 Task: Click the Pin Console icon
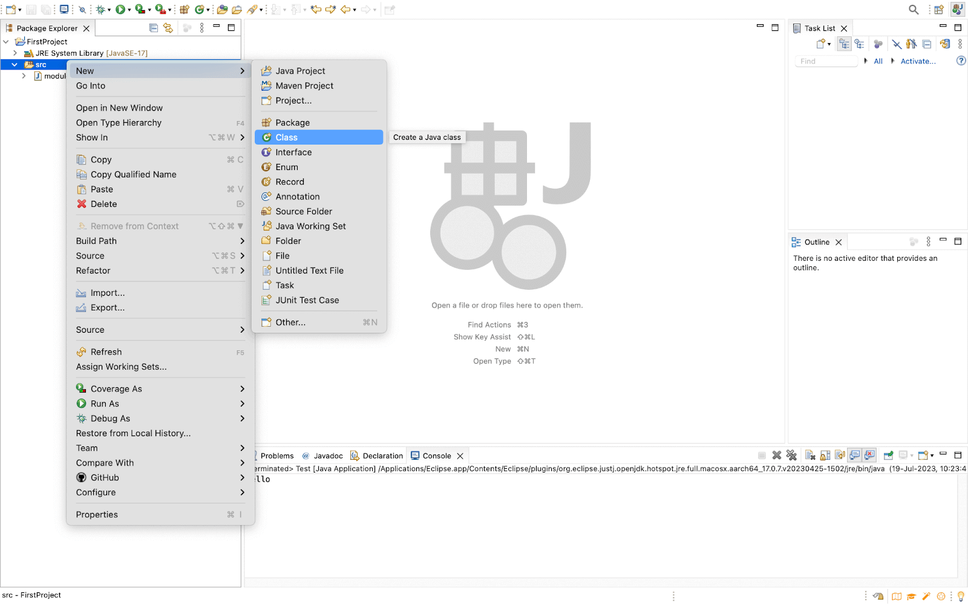[888, 456]
